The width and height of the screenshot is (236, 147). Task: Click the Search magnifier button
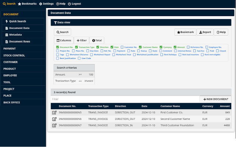(62, 32)
